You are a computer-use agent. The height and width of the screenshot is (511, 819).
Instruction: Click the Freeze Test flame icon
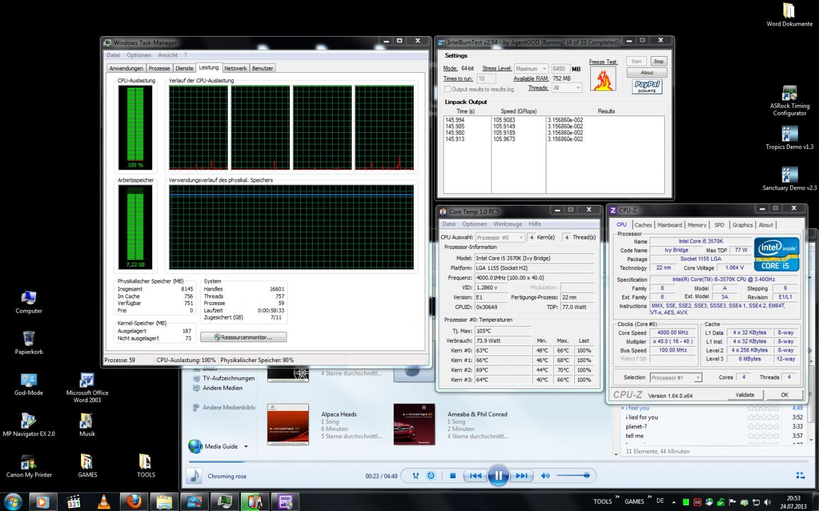[x=603, y=79]
